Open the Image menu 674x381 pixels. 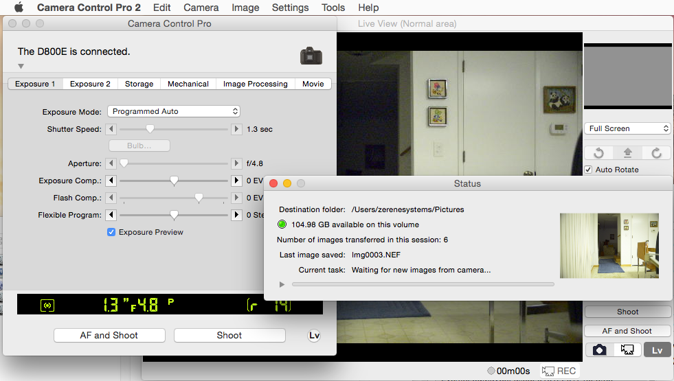click(245, 8)
